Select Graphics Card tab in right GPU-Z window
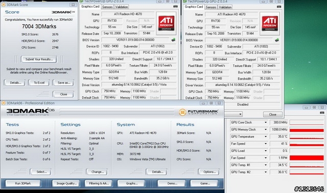Viewport: 327px width, 193px height. coord(194,7)
